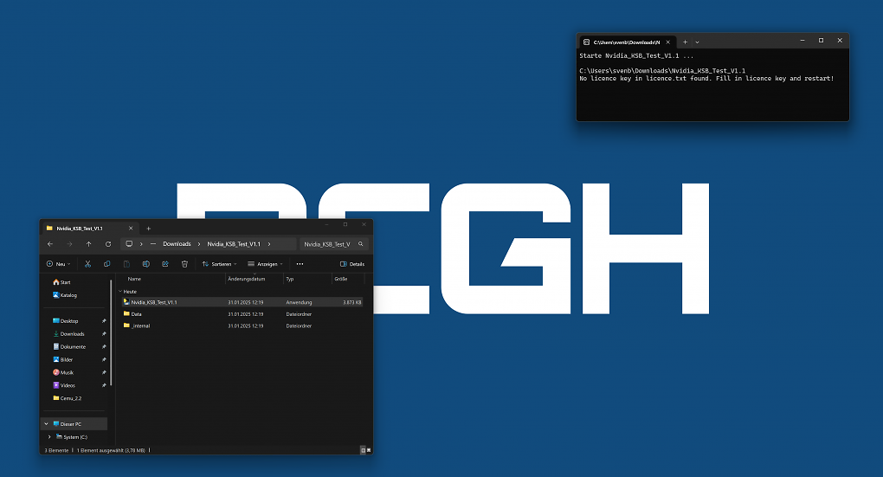The width and height of the screenshot is (883, 477).
Task: Open Musik in the sidebar
Action: [63, 372]
